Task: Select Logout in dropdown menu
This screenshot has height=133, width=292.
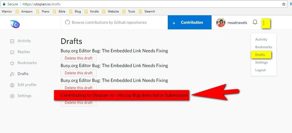Action: click(260, 70)
